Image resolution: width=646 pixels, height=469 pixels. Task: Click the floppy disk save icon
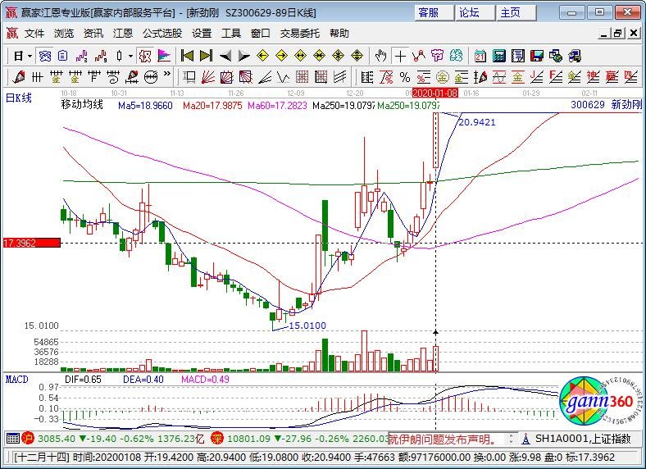coord(536,56)
